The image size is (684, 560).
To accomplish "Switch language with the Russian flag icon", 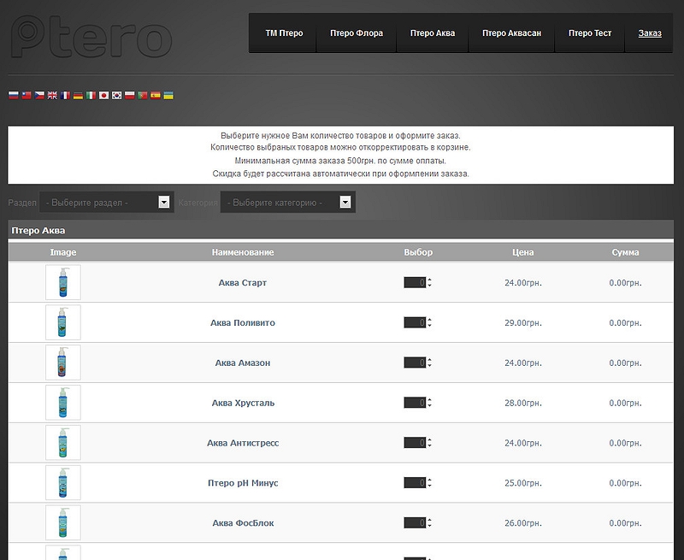I will 13,96.
